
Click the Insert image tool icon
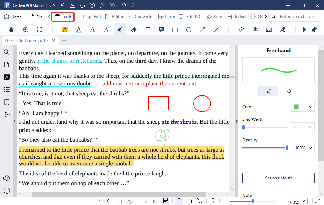pyautogui.click(x=269, y=30)
